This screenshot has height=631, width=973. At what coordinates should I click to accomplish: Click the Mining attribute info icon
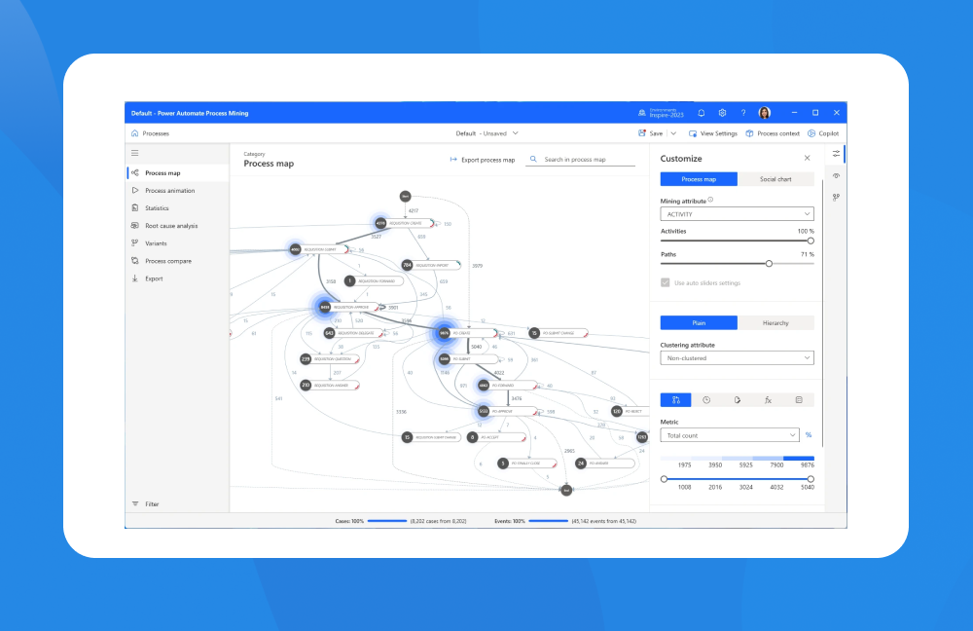[x=710, y=200]
